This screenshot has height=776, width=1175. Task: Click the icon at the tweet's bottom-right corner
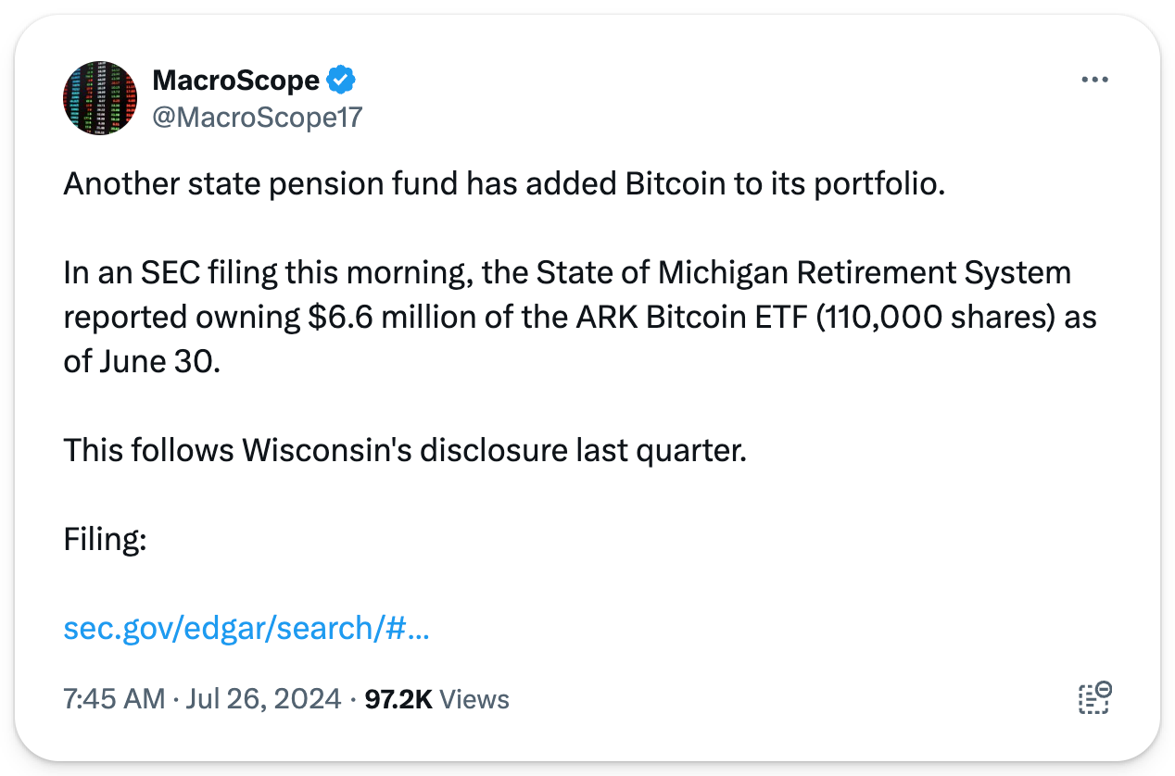1094,697
